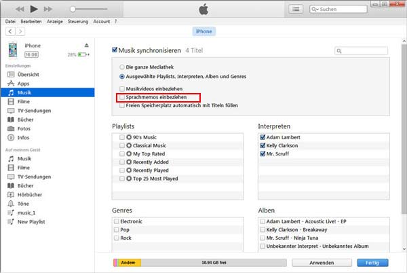Viewport: 407px width, 273px height.
Task: Click the Fertig button
Action: pos(372,263)
